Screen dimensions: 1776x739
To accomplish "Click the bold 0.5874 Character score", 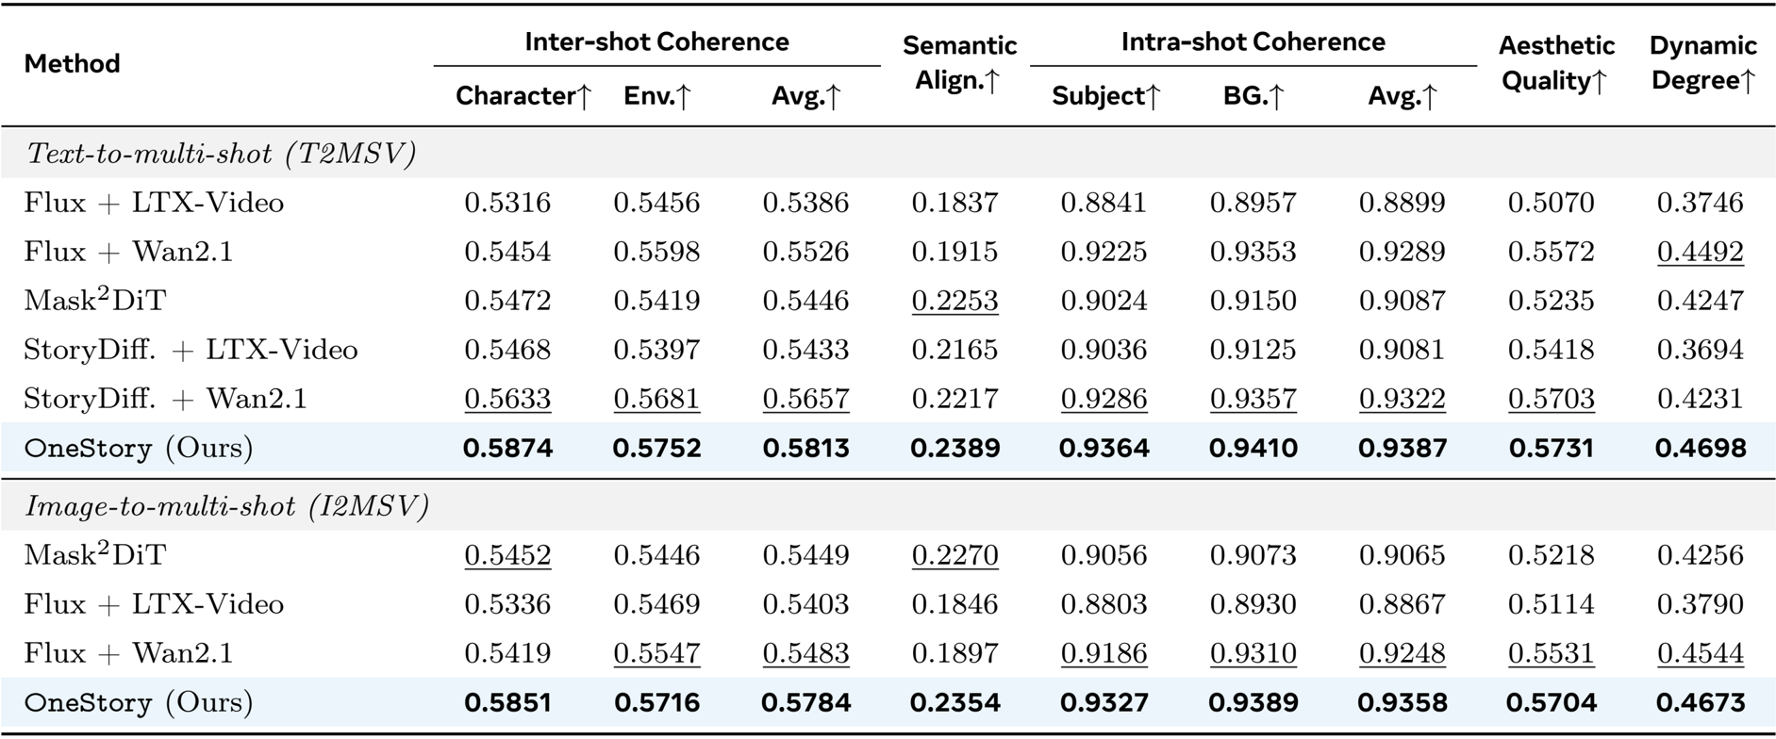I will point(507,448).
